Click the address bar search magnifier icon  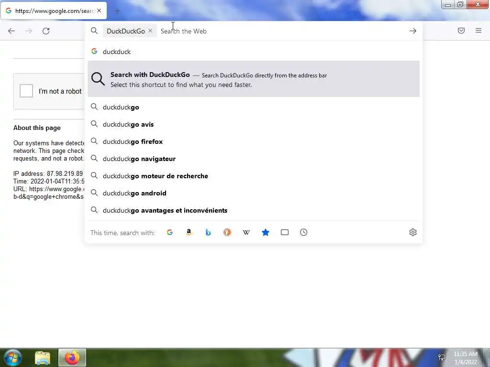click(x=94, y=31)
